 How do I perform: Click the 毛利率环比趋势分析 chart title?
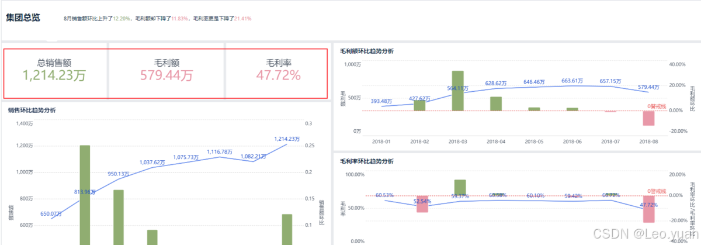point(366,161)
